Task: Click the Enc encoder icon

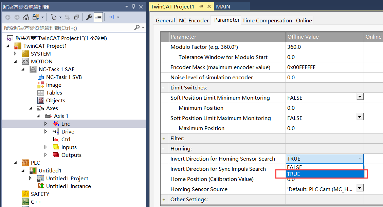Action: (x=56, y=124)
